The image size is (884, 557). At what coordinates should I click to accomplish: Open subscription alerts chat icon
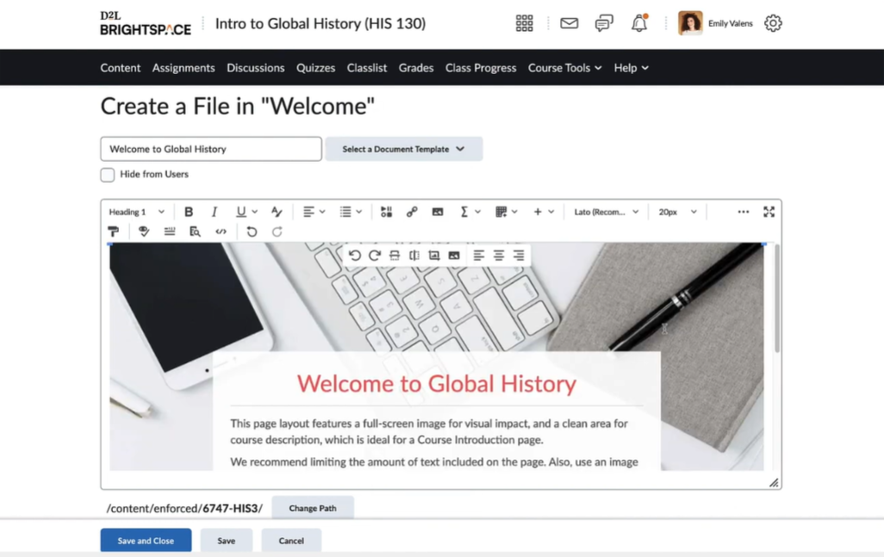point(604,23)
